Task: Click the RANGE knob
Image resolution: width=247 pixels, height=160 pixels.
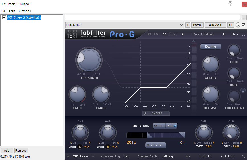Action: tap(101, 94)
